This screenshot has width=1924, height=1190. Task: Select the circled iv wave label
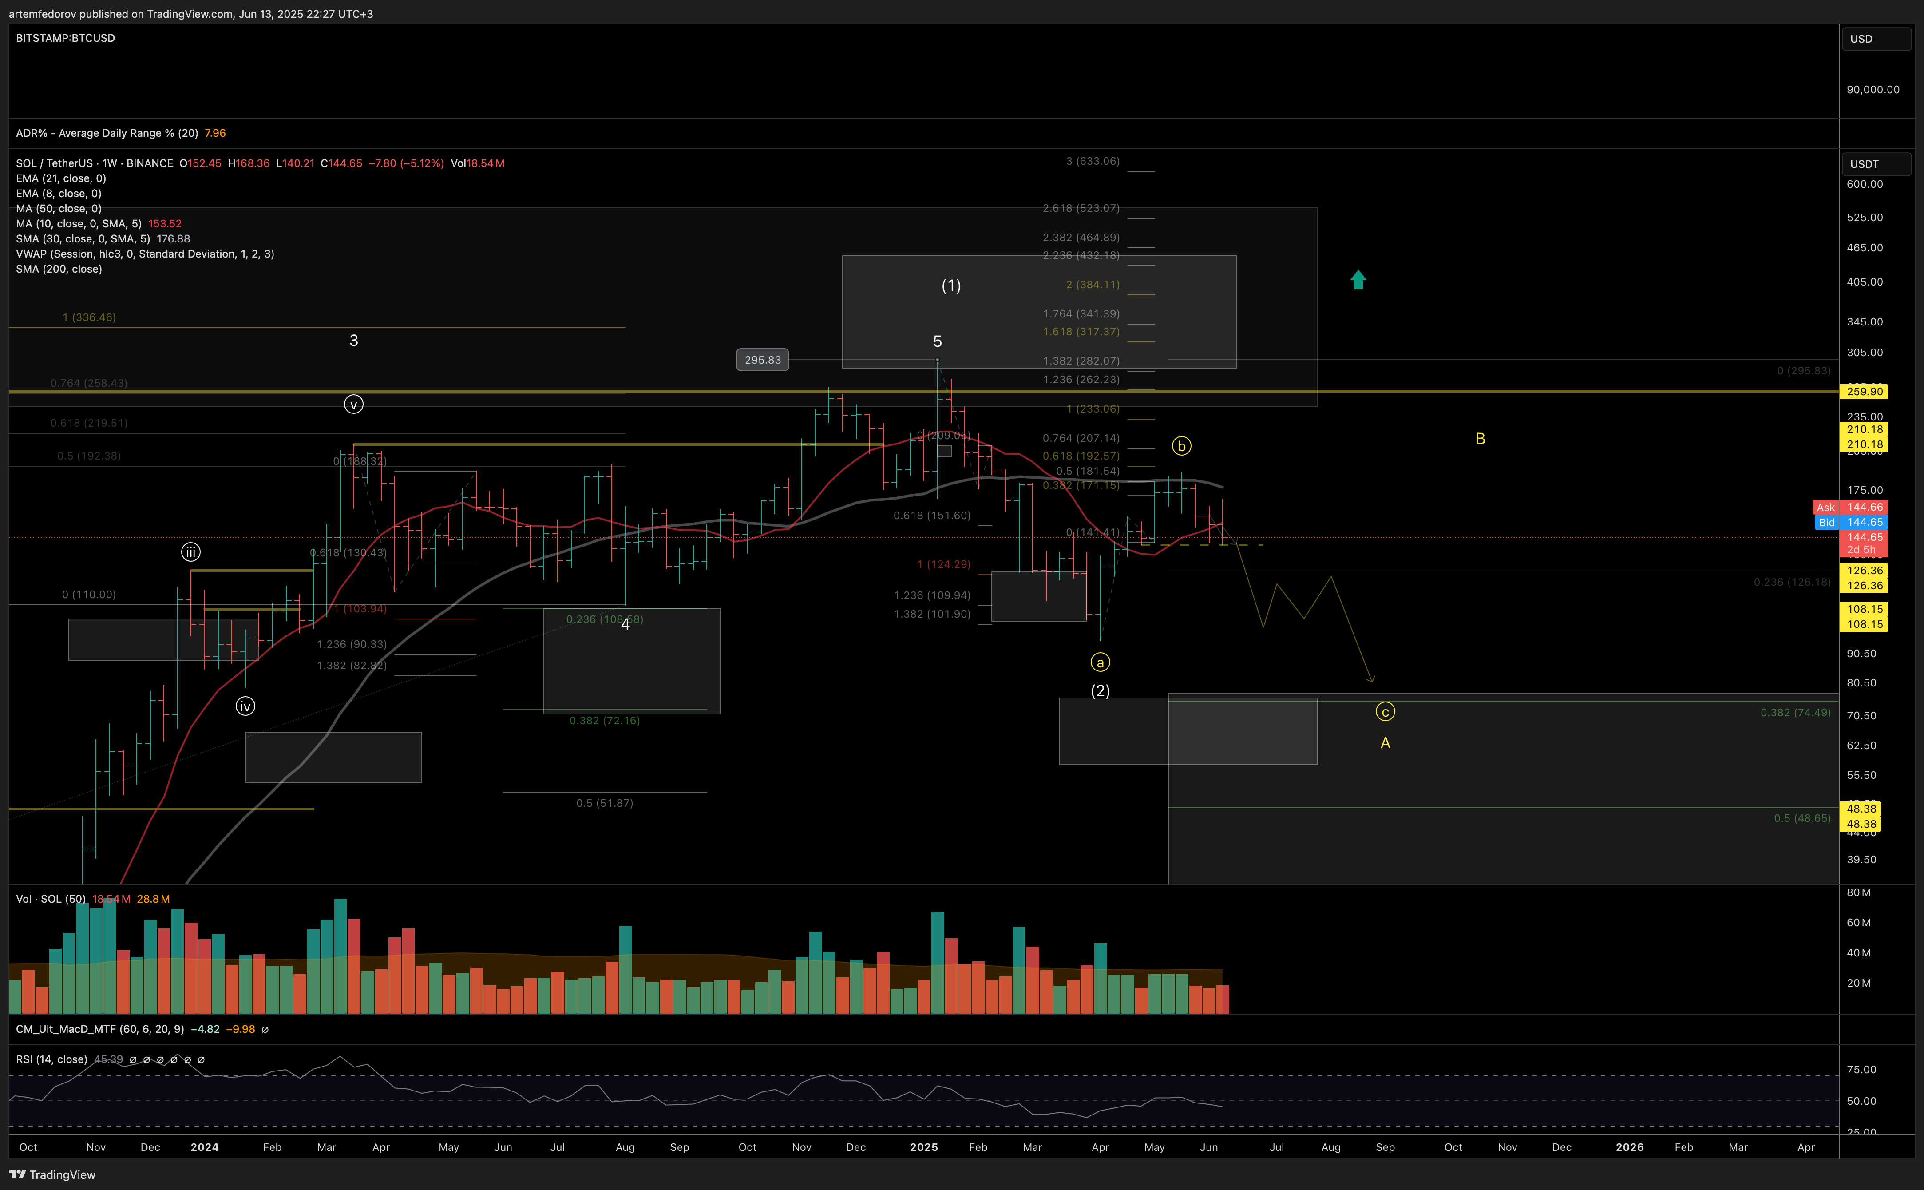[x=245, y=707]
